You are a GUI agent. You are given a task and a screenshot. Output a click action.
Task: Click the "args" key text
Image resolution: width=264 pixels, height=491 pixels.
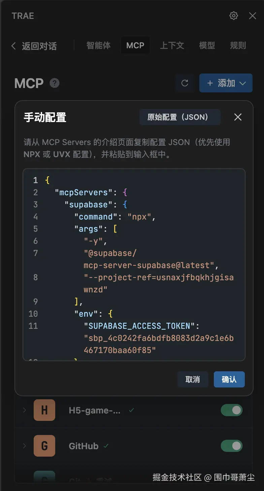click(89, 229)
